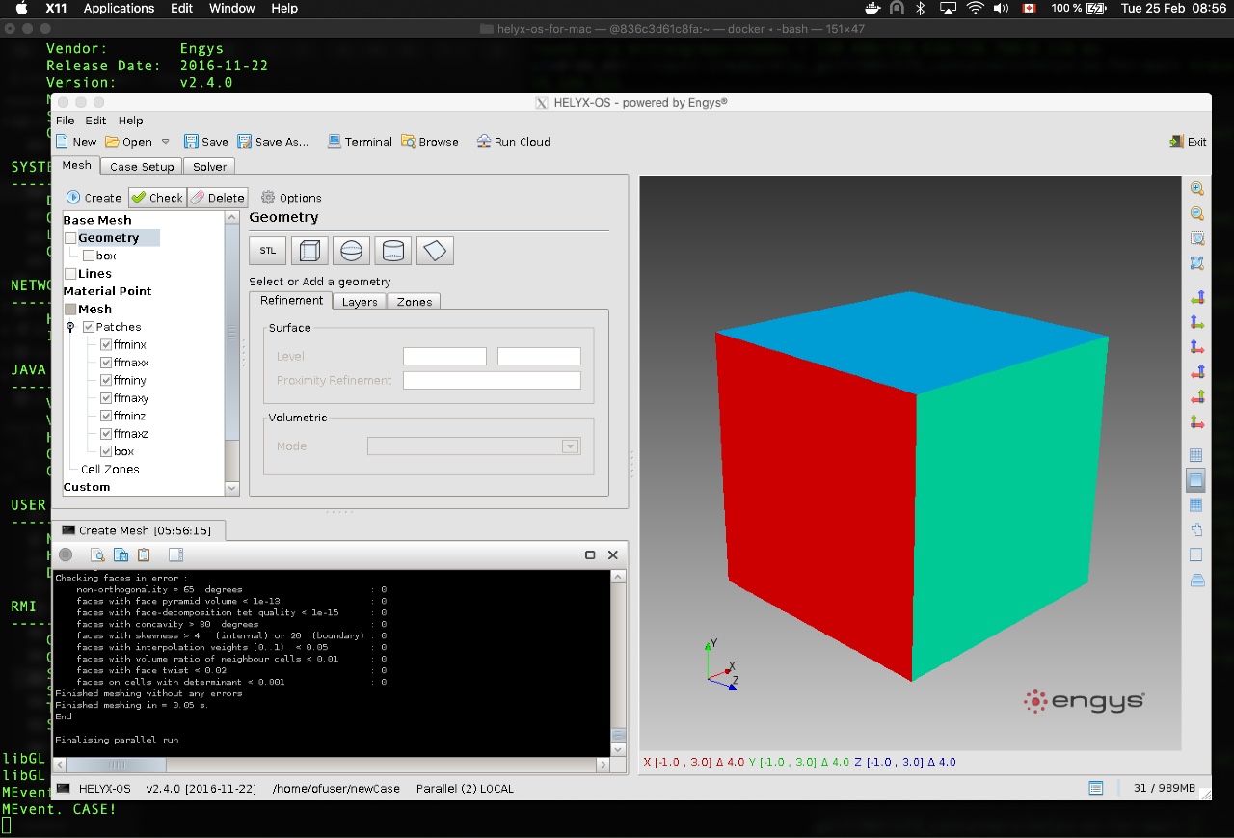Open the log search icon in console toolbar
Screen dimensions: 1234x838
pos(97,554)
